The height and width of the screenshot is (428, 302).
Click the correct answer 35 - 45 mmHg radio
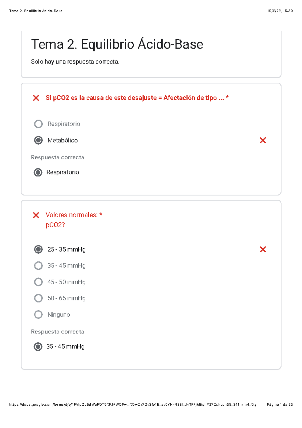click(38, 347)
